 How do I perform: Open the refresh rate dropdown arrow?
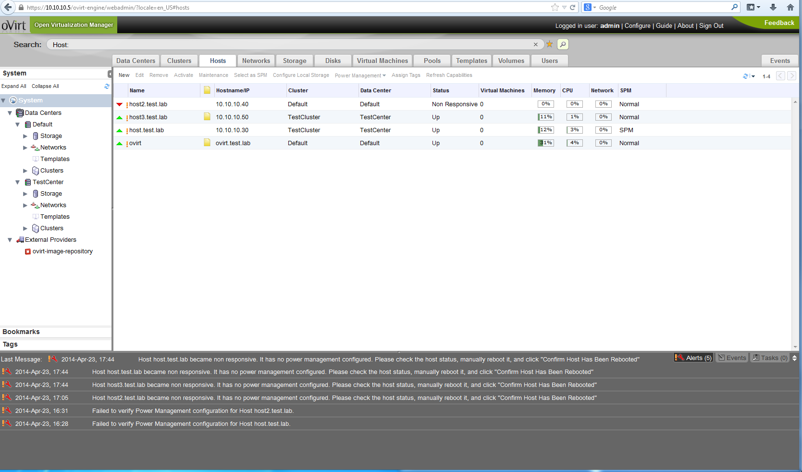(x=753, y=76)
